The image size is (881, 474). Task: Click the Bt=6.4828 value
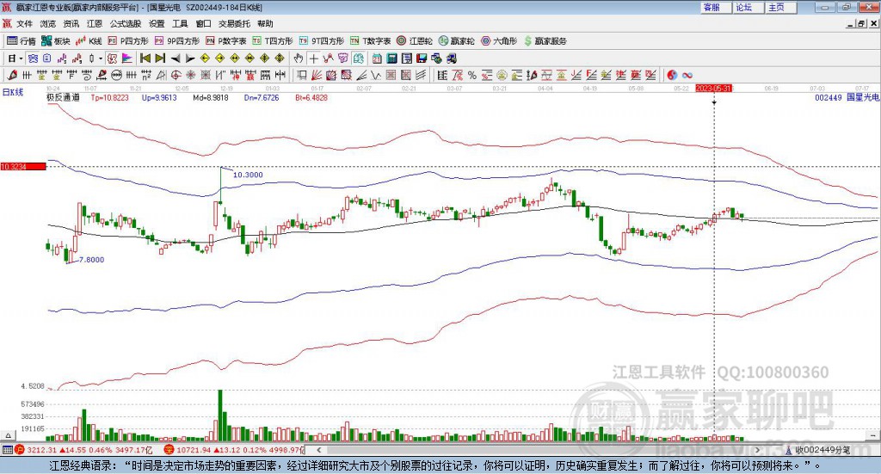point(311,98)
